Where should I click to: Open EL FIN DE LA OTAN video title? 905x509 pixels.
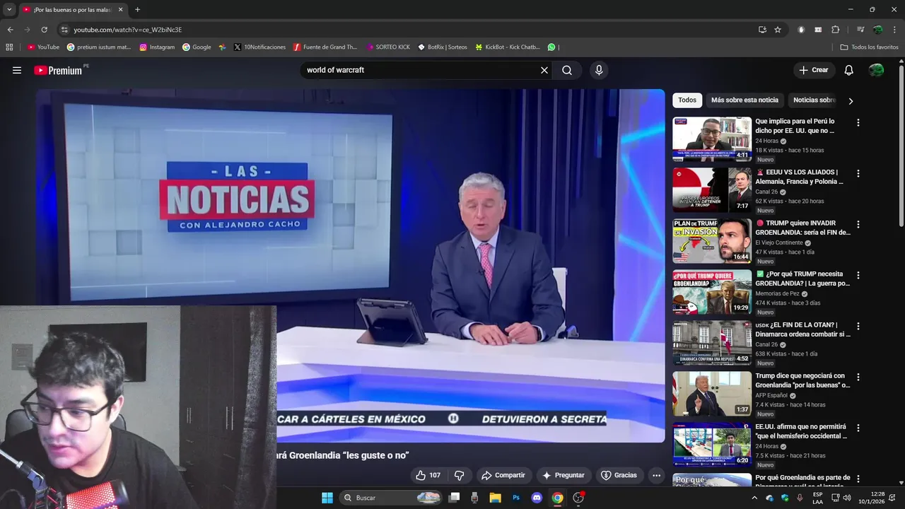802,329
